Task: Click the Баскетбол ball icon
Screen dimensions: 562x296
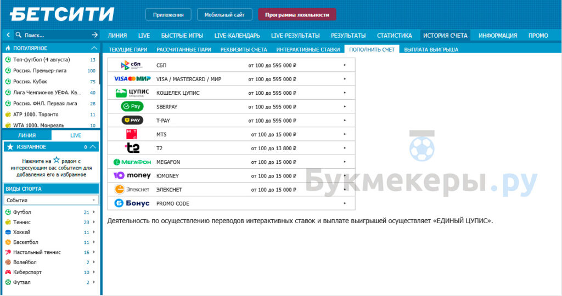Action: tap(8, 242)
